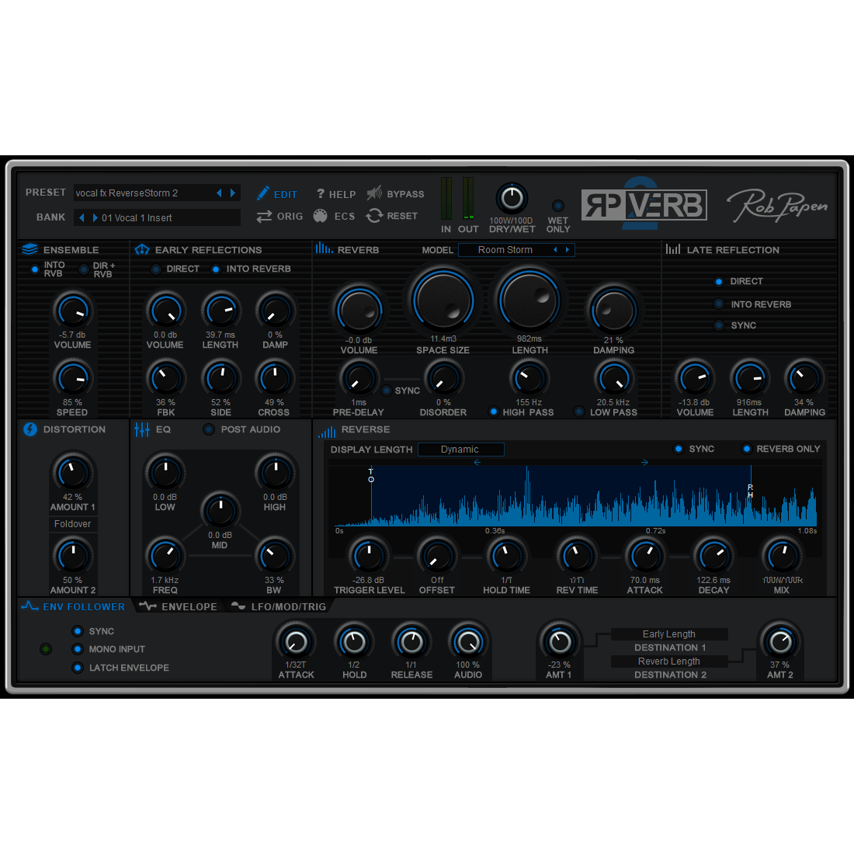
Task: Open the Foldover distortion type dropdown
Action: pos(72,524)
